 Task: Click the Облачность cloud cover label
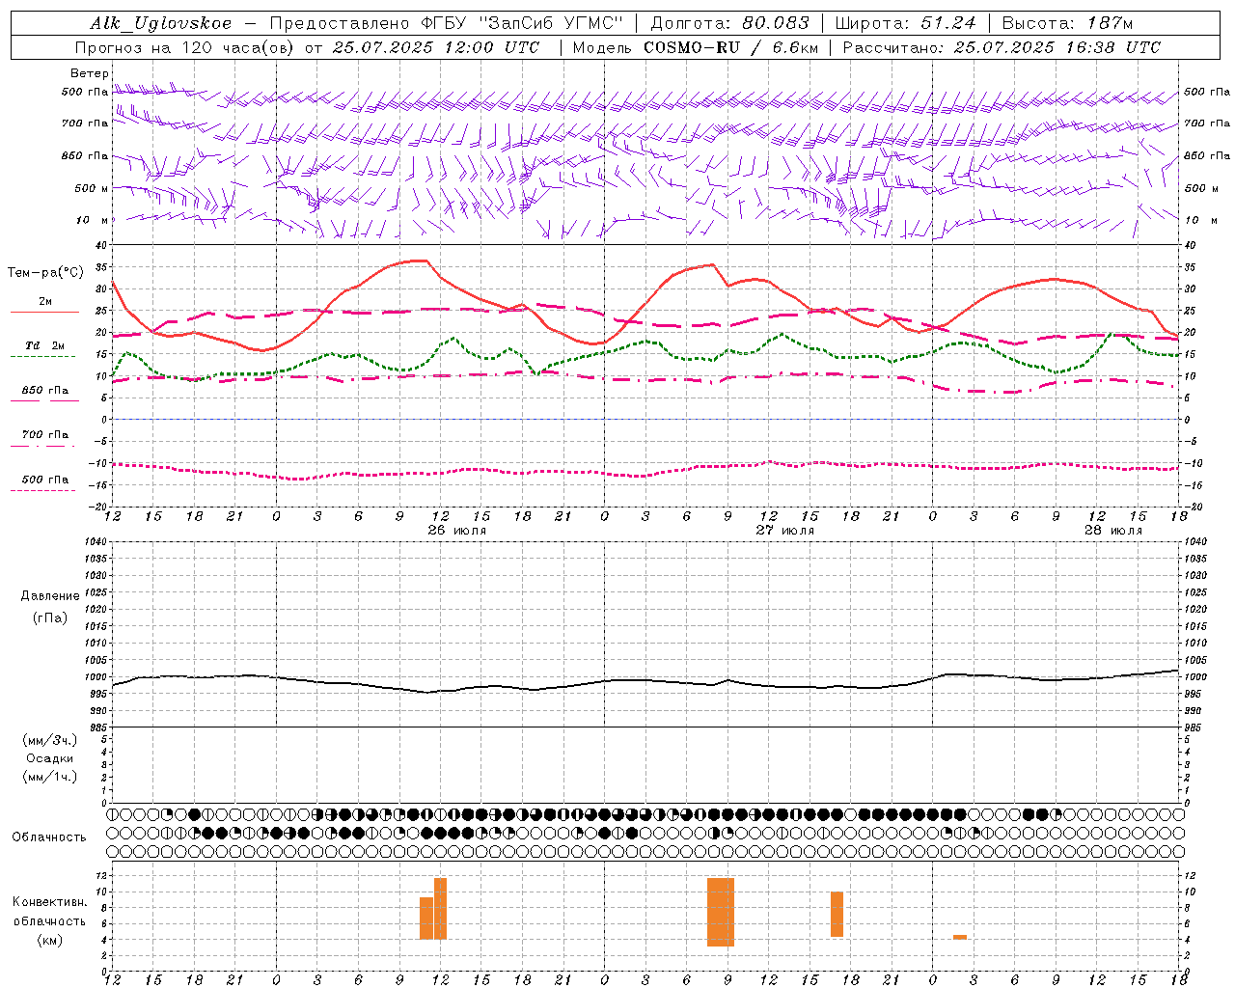49,837
